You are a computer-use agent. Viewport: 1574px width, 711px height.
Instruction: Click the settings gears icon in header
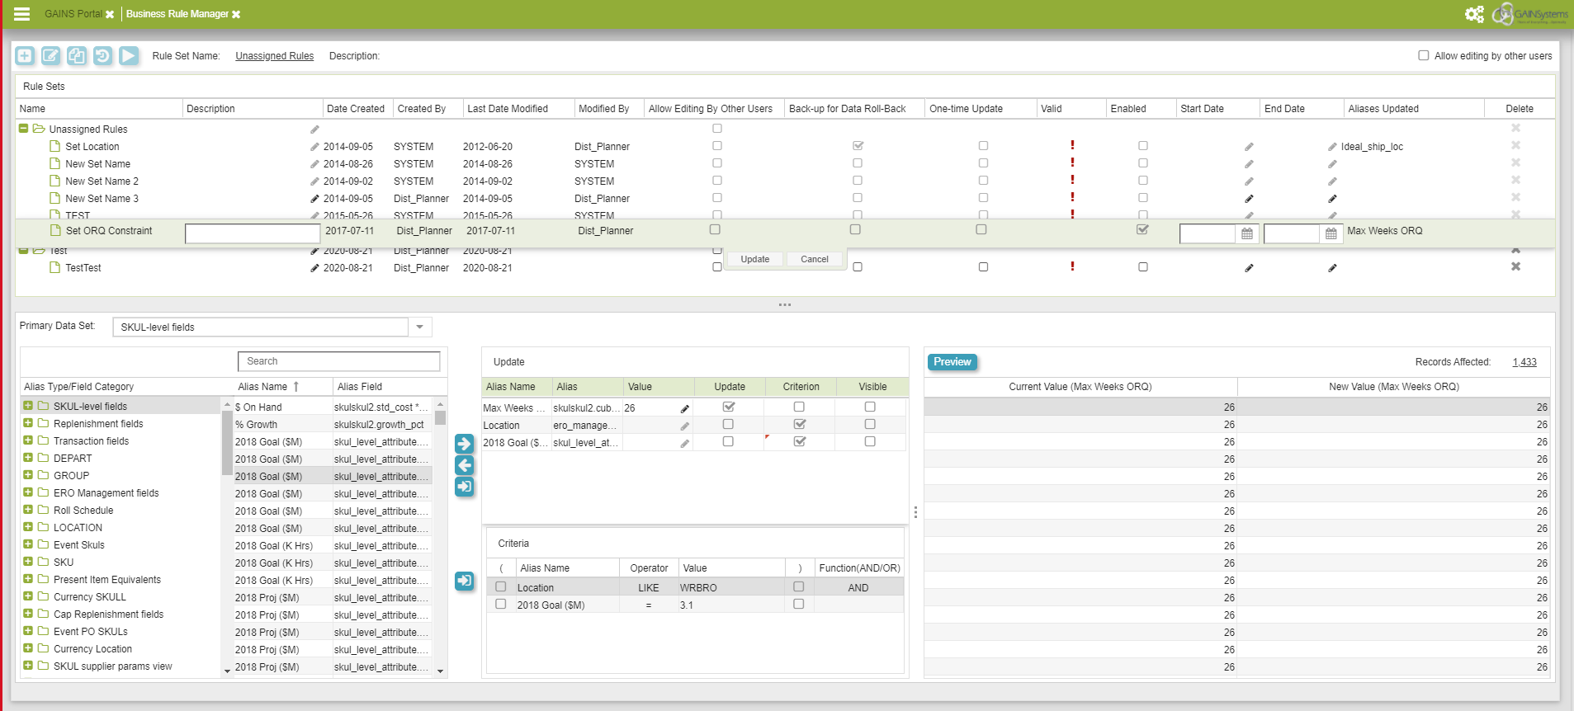point(1474,14)
